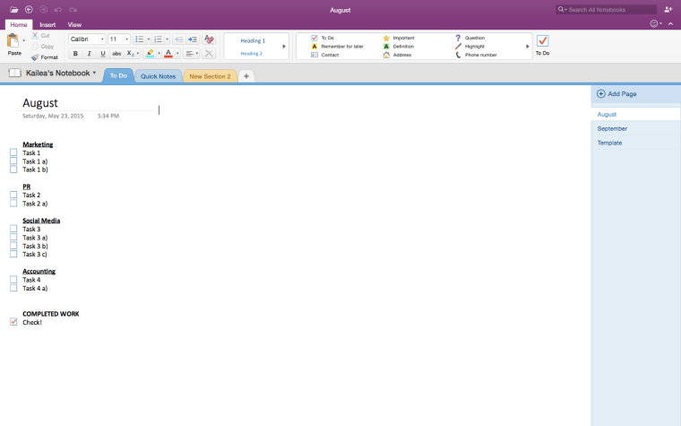Collapse the ribbon with the caret icon
The width and height of the screenshot is (681, 426).
point(670,24)
